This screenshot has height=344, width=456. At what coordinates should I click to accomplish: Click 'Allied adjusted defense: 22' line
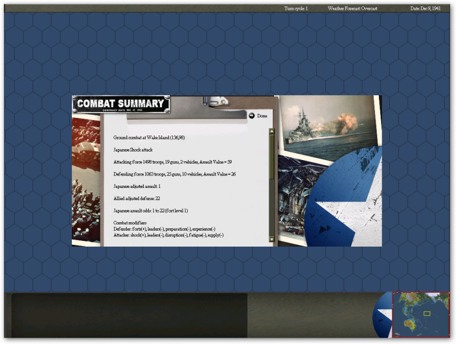coord(136,199)
